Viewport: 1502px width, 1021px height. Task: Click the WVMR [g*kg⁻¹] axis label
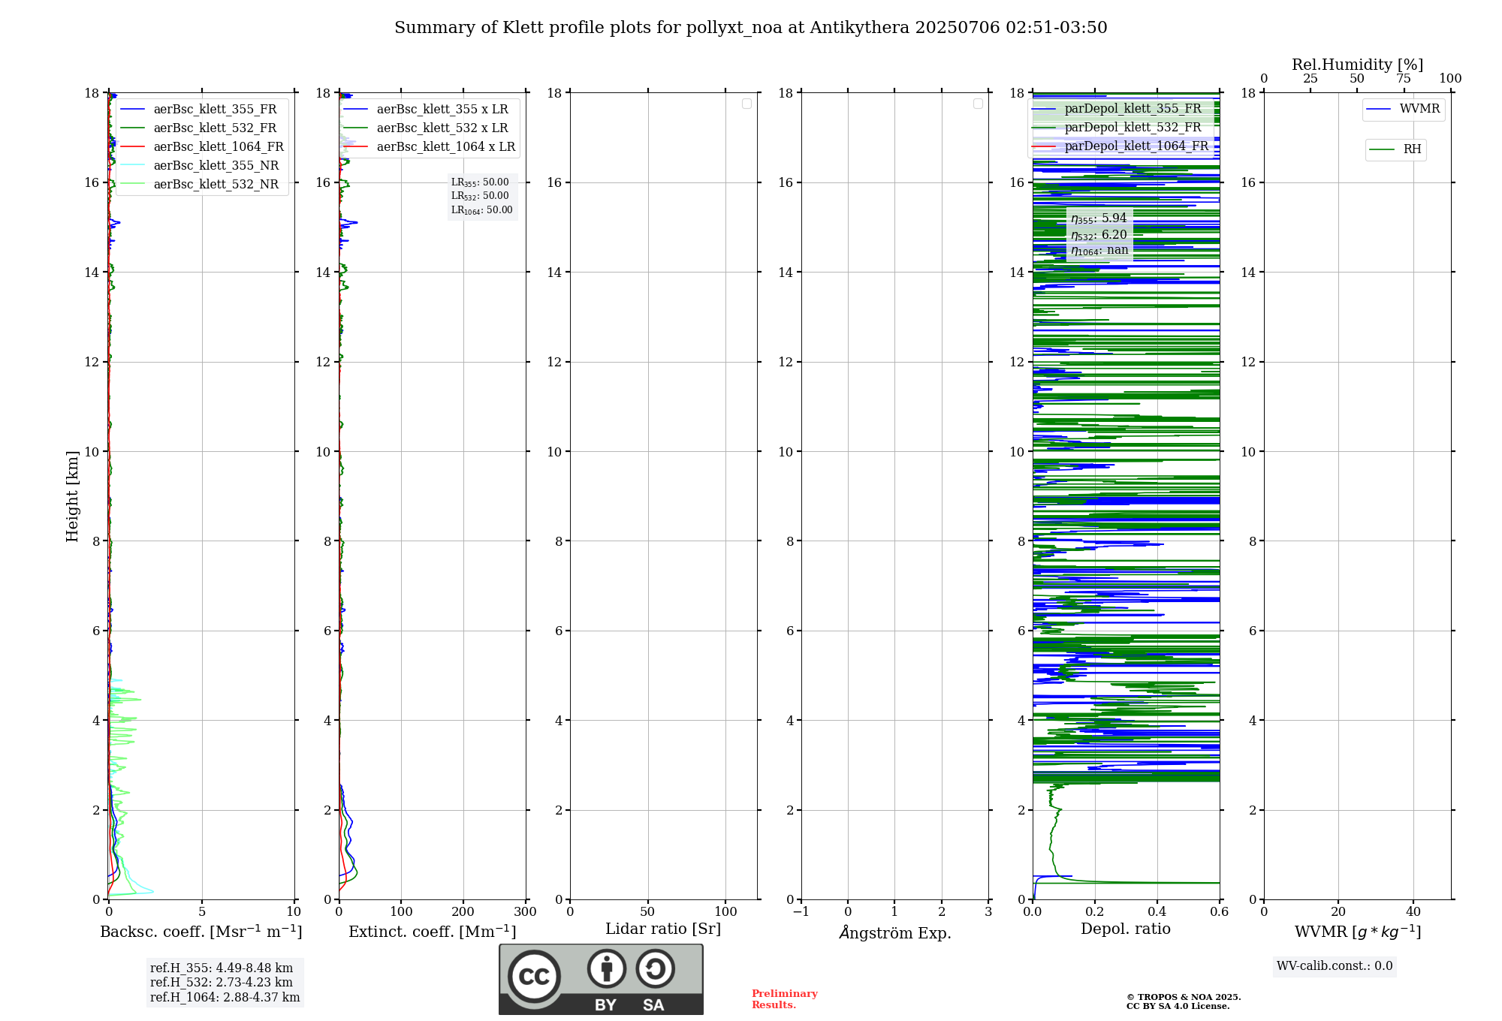click(x=1358, y=932)
